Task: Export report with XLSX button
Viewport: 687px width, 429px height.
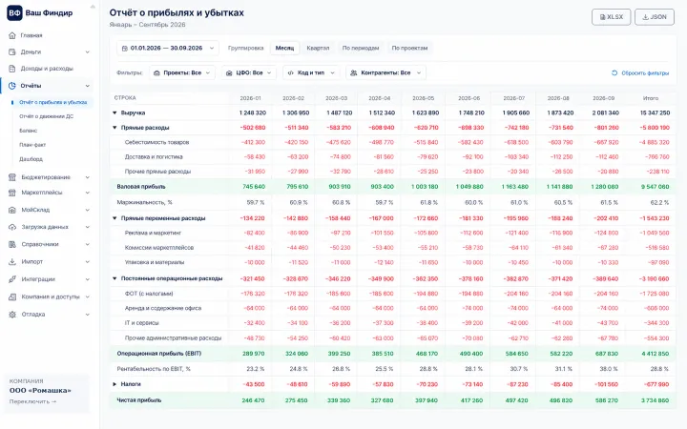Action: [x=612, y=17]
